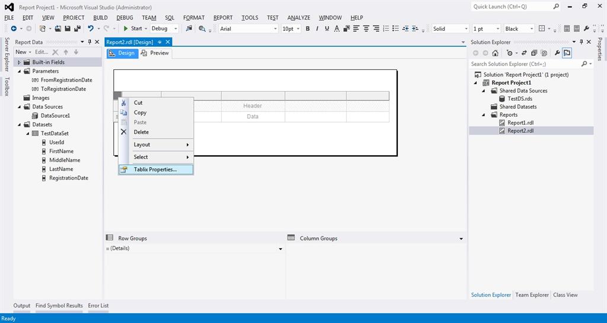Click the Undo arrow icon

91,28
